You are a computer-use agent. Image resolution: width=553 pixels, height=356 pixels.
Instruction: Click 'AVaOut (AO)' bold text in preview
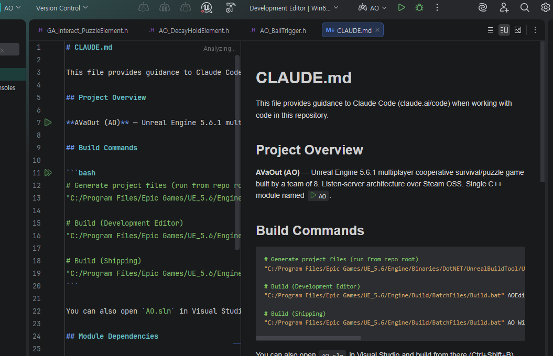click(278, 173)
